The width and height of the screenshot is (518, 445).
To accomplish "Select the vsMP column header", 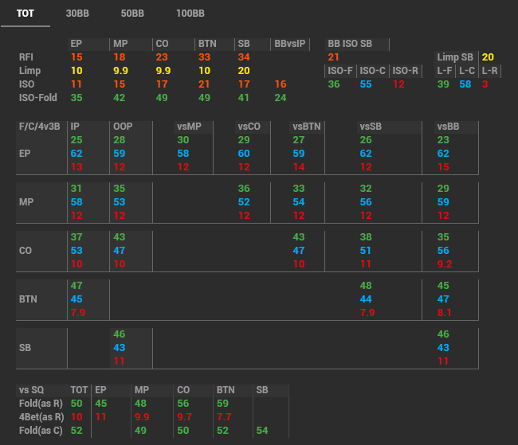I will pos(189,126).
